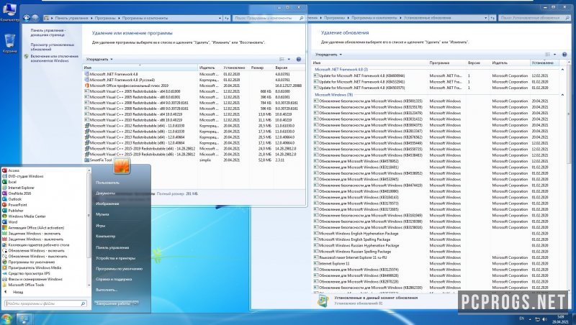
Task: Open Упорядочить dropdown in Updates window
Action: [x=328, y=55]
